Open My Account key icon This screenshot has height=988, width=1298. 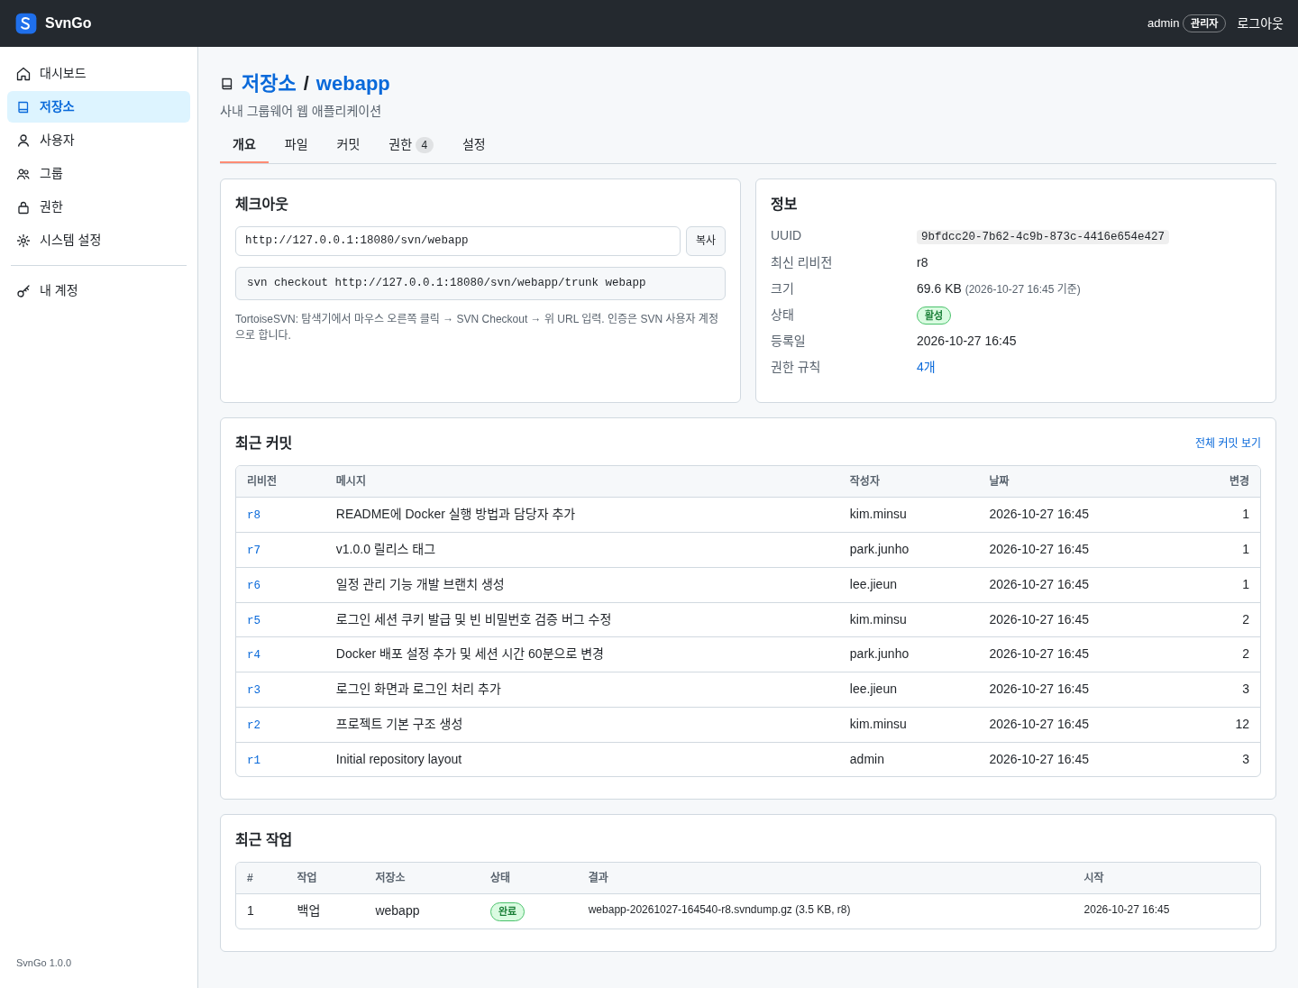point(23,291)
